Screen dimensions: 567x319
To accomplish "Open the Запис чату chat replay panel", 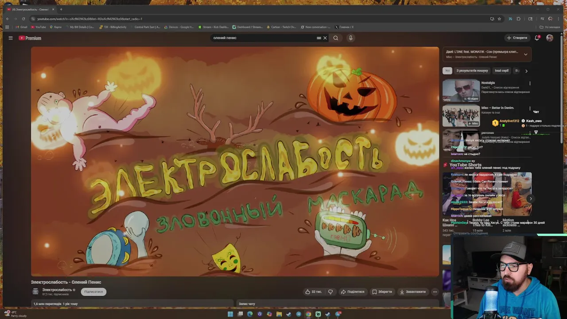I will click(x=247, y=304).
